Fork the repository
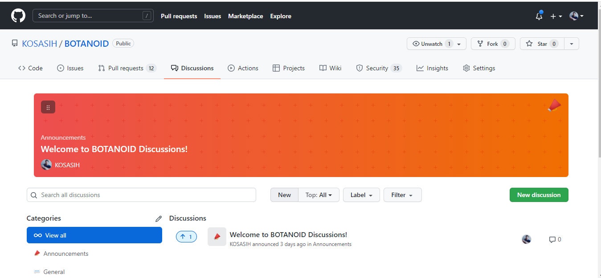The width and height of the screenshot is (601, 278). [493, 44]
